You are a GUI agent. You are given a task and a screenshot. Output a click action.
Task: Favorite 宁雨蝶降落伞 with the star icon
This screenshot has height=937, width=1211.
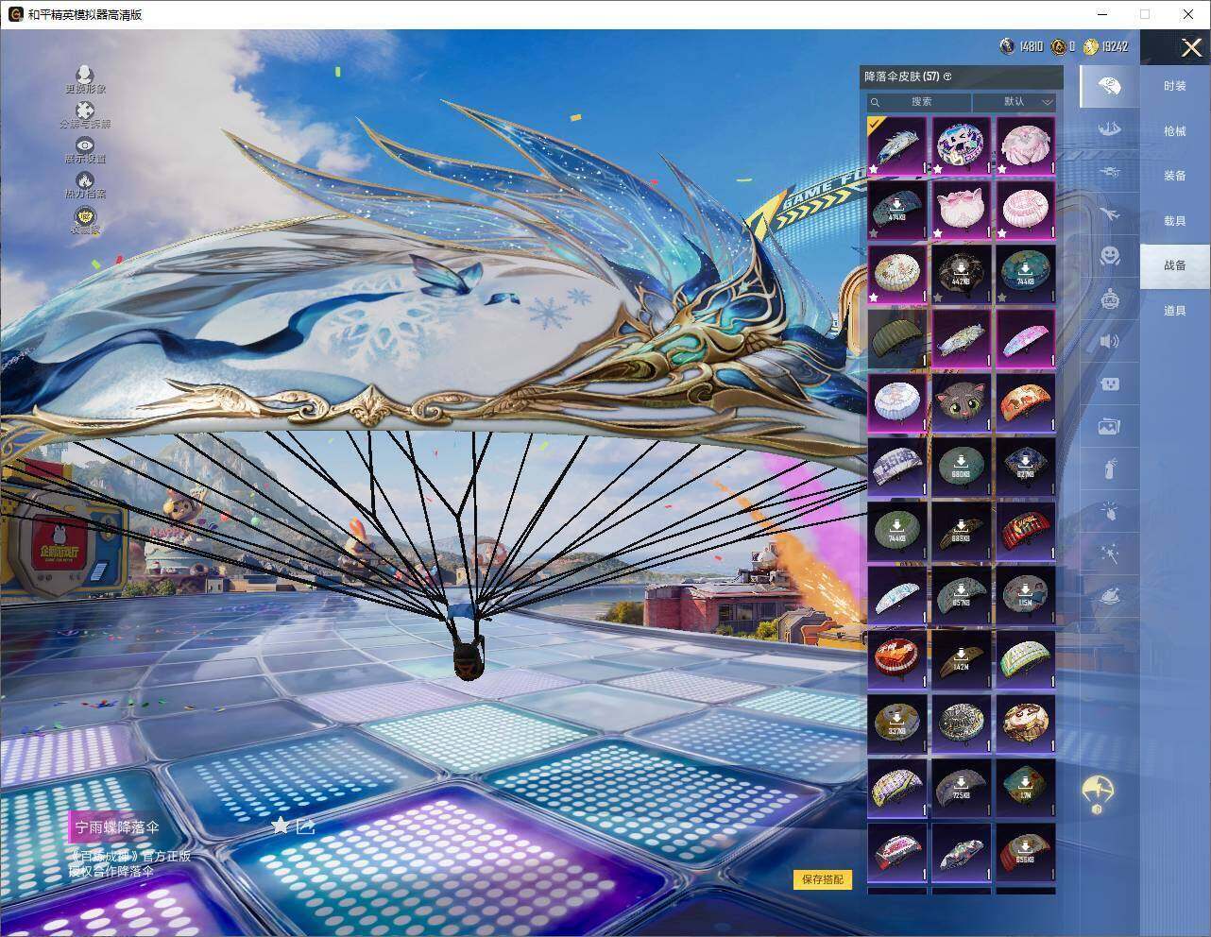[x=280, y=826]
